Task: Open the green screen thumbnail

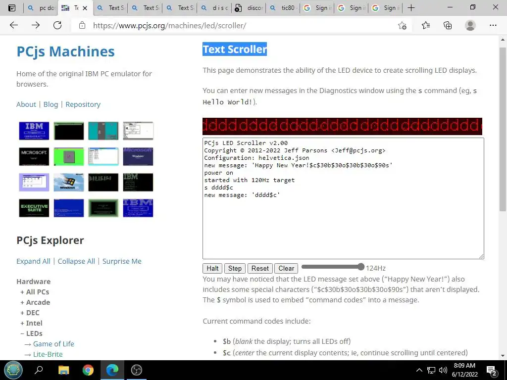Action: [68, 156]
